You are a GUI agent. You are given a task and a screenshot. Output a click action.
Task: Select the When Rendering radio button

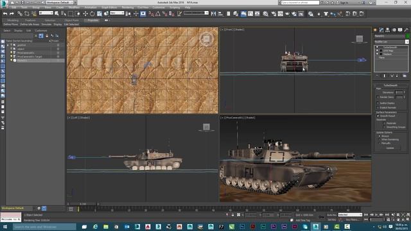379,140
